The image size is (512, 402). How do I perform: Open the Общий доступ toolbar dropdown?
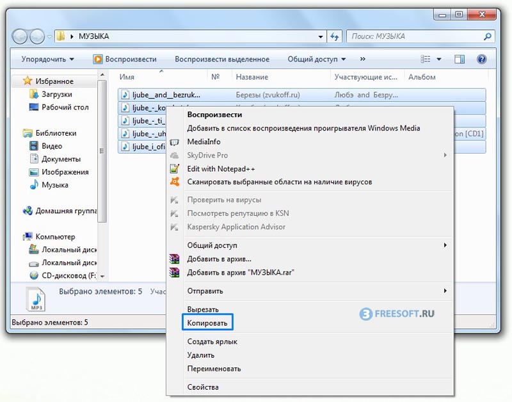tap(316, 59)
